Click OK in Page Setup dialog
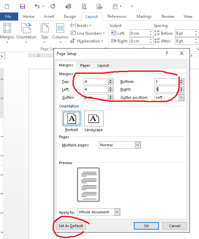199x239 pixels. [x=146, y=226]
